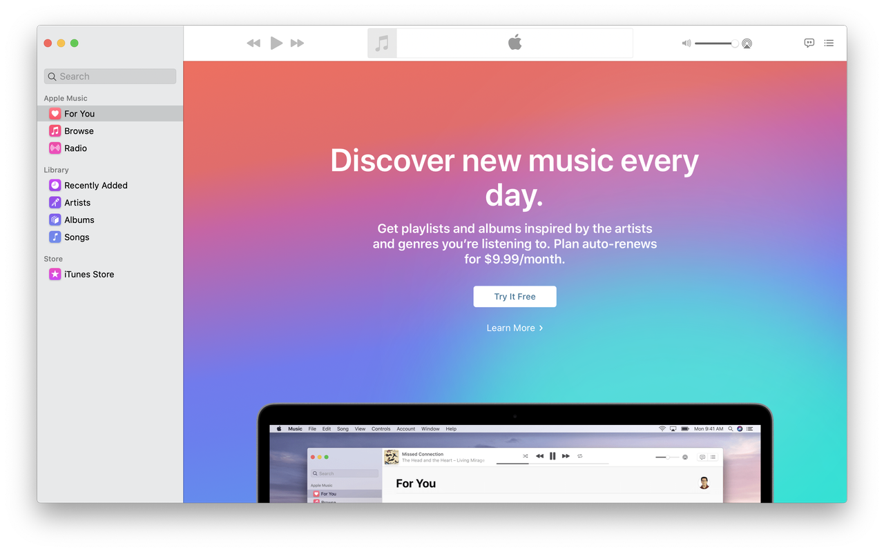Click the speaker volume icon
884x552 pixels.
click(x=686, y=43)
